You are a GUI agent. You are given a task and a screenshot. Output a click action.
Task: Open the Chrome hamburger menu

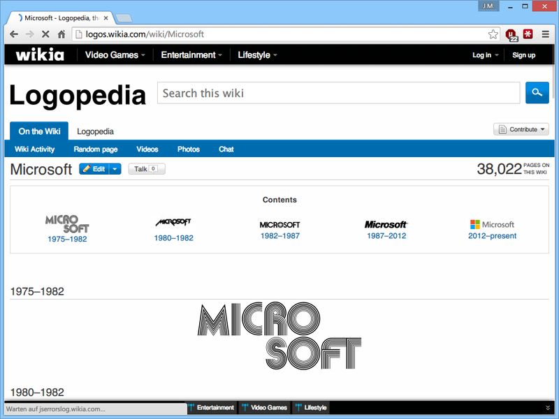pos(546,34)
